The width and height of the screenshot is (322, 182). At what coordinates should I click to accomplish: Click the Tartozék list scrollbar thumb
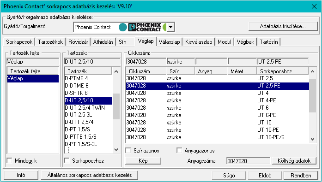click(x=116, y=106)
